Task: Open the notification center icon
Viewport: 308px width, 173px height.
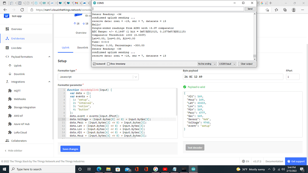Action: click(302, 169)
